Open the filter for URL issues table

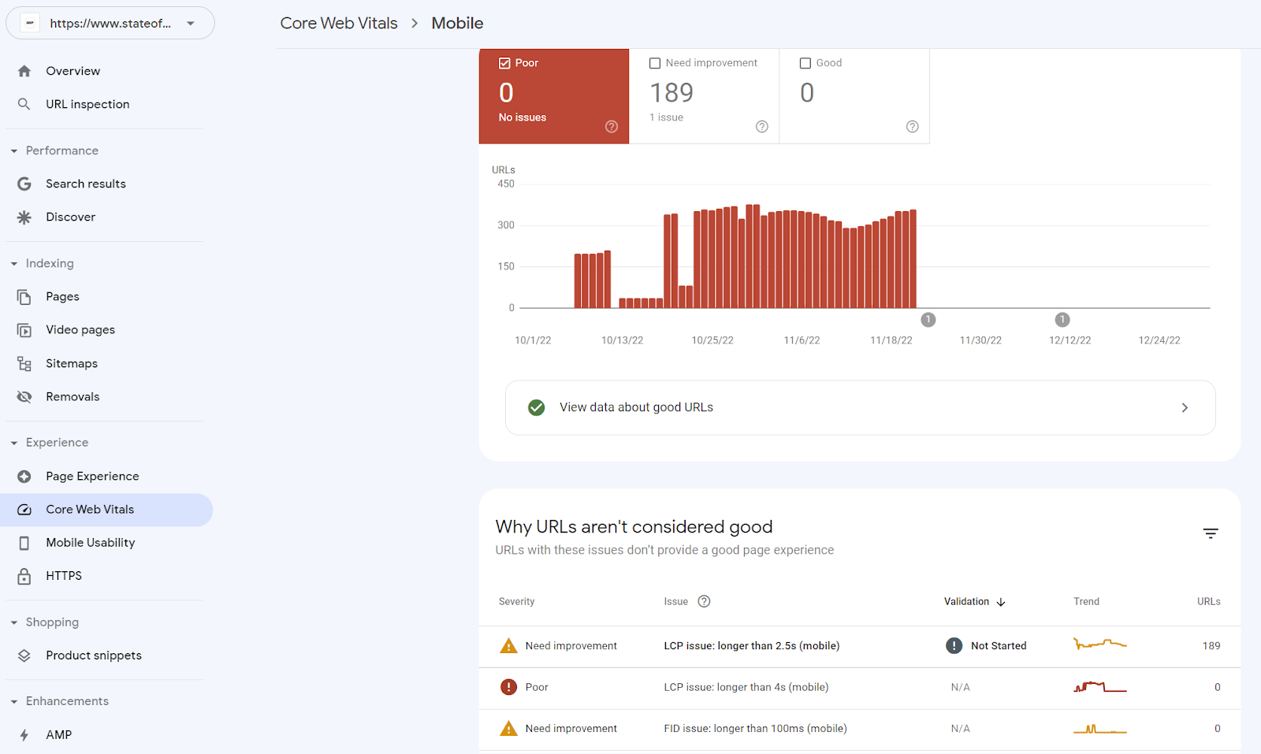(x=1210, y=533)
